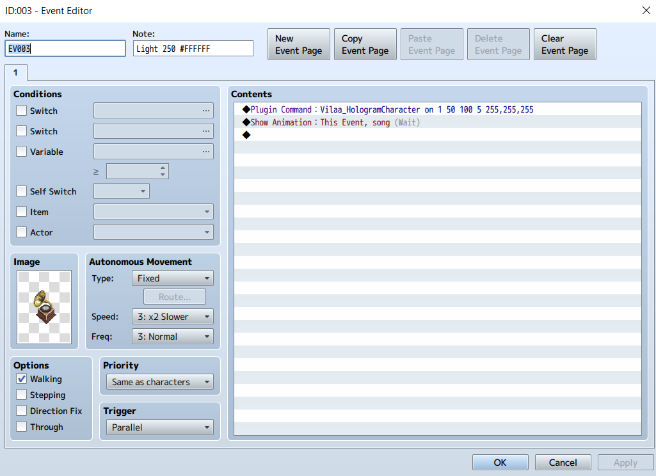Viewport: 656px width, 476px height.
Task: Open the movement Type dropdown showing Fixed
Action: (x=172, y=278)
